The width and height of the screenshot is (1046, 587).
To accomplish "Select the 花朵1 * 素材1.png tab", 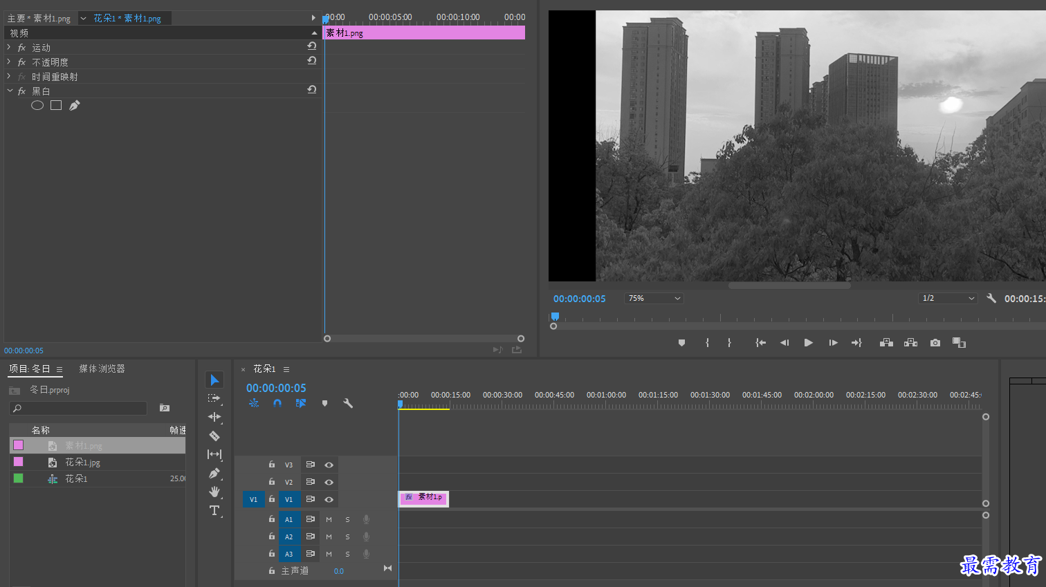I will point(127,19).
